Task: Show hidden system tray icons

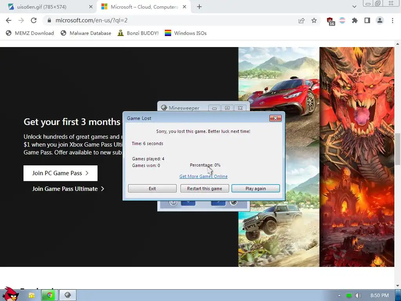Action: pos(339,296)
